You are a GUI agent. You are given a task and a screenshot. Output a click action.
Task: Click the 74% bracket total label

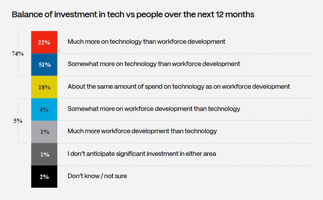[x=18, y=53]
